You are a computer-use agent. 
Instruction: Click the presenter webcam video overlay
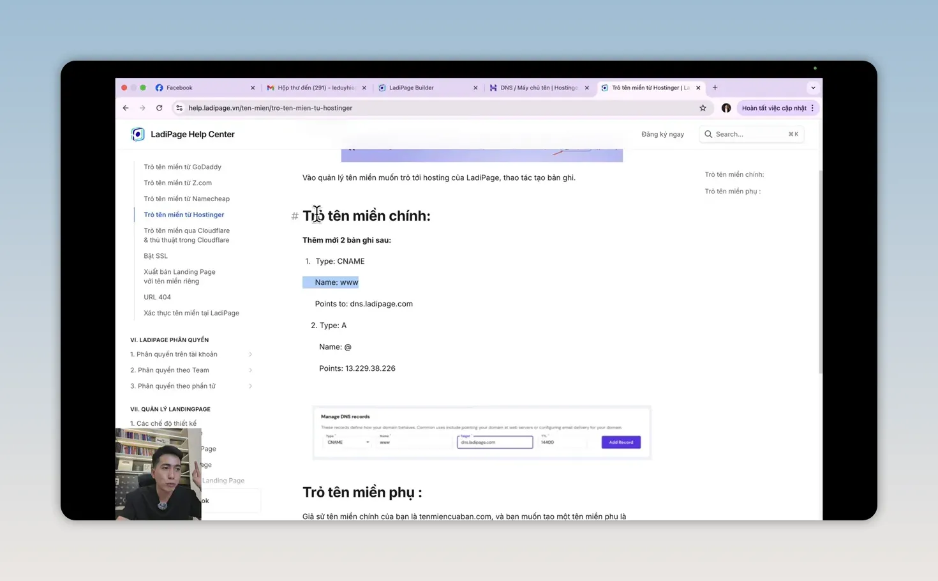pos(158,474)
